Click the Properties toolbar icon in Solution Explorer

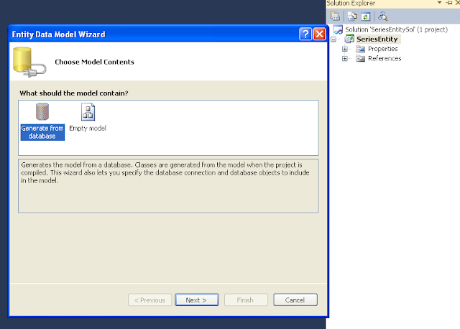tap(335, 16)
